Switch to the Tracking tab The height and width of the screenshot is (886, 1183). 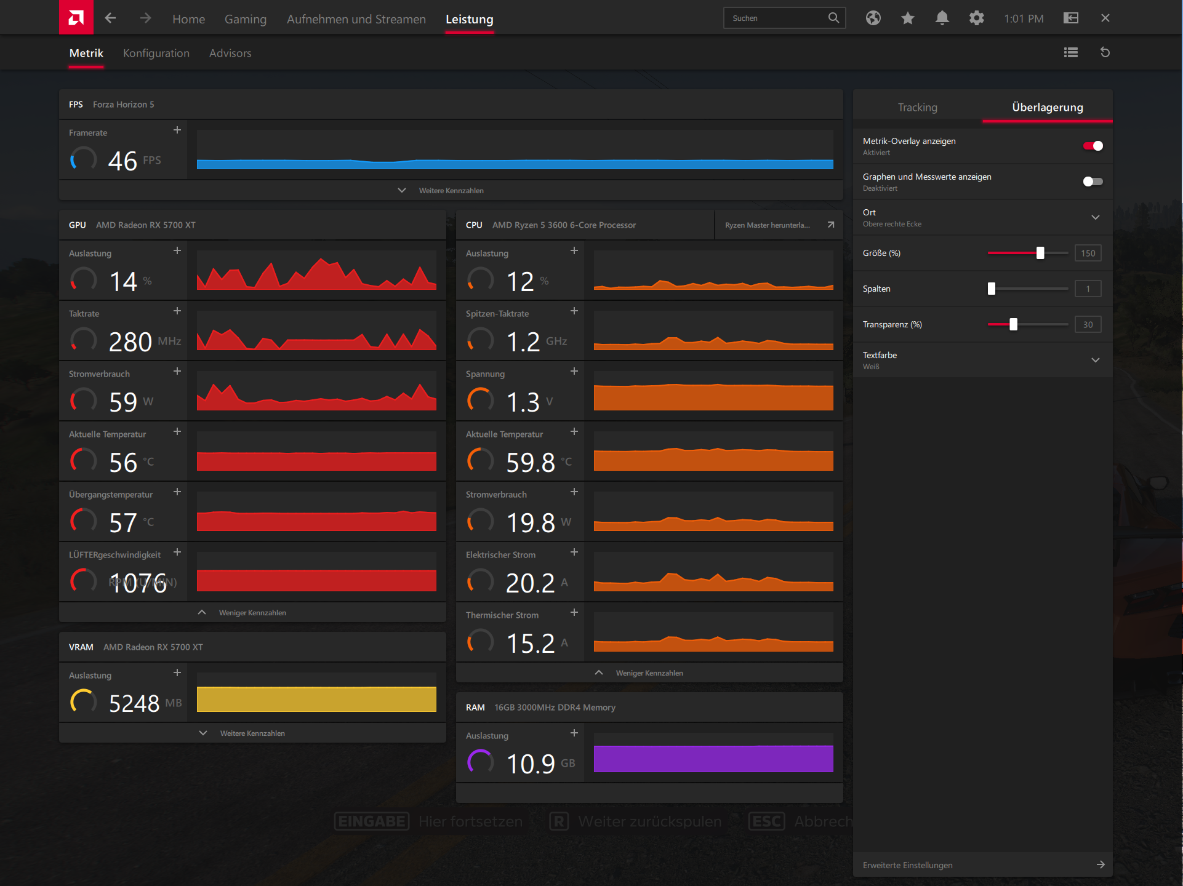coord(918,107)
